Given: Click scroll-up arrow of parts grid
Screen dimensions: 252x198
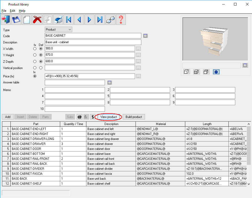Looking at the screenshot, I should point(249,124).
